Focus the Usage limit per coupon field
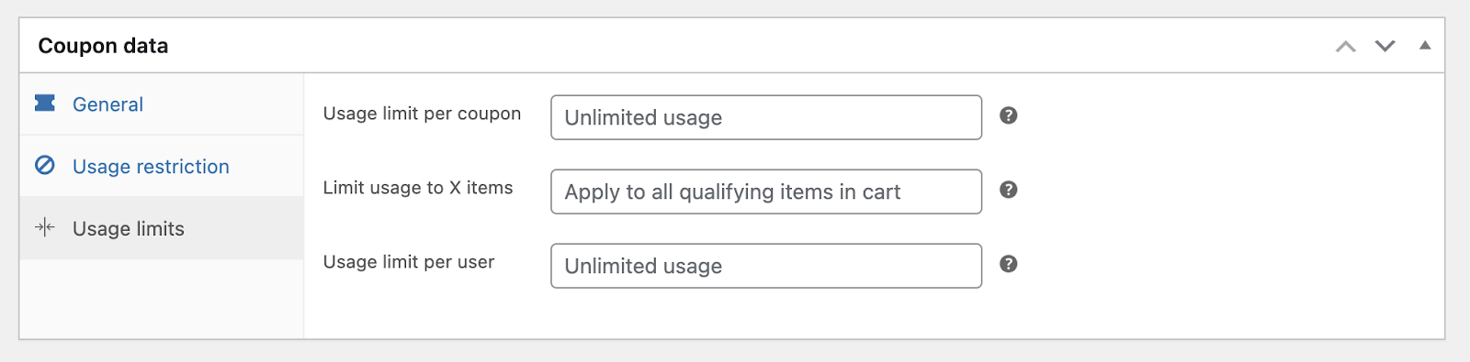 766,117
